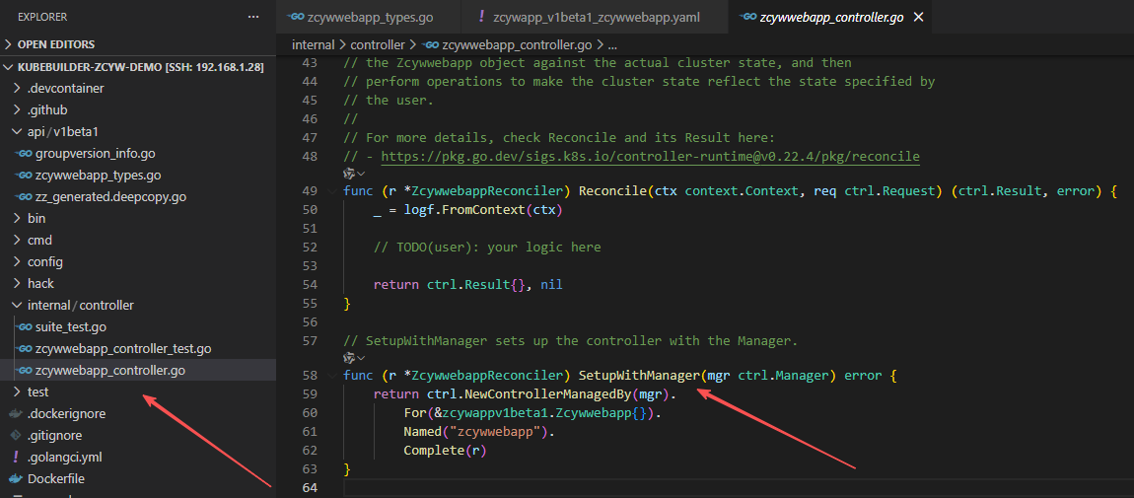Click Go icon beside suite_test.go

24,326
